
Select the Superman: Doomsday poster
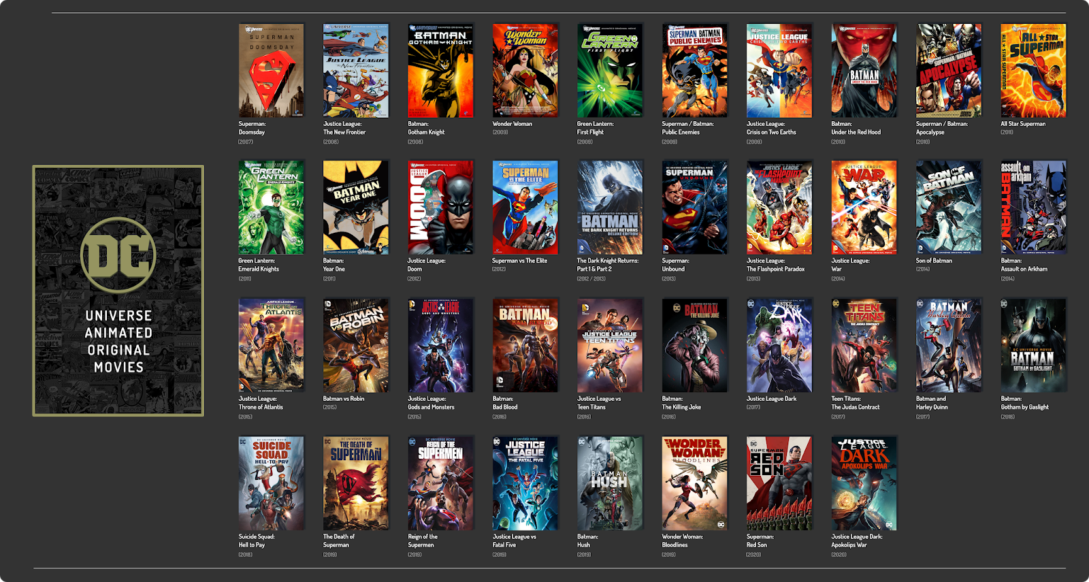271,71
